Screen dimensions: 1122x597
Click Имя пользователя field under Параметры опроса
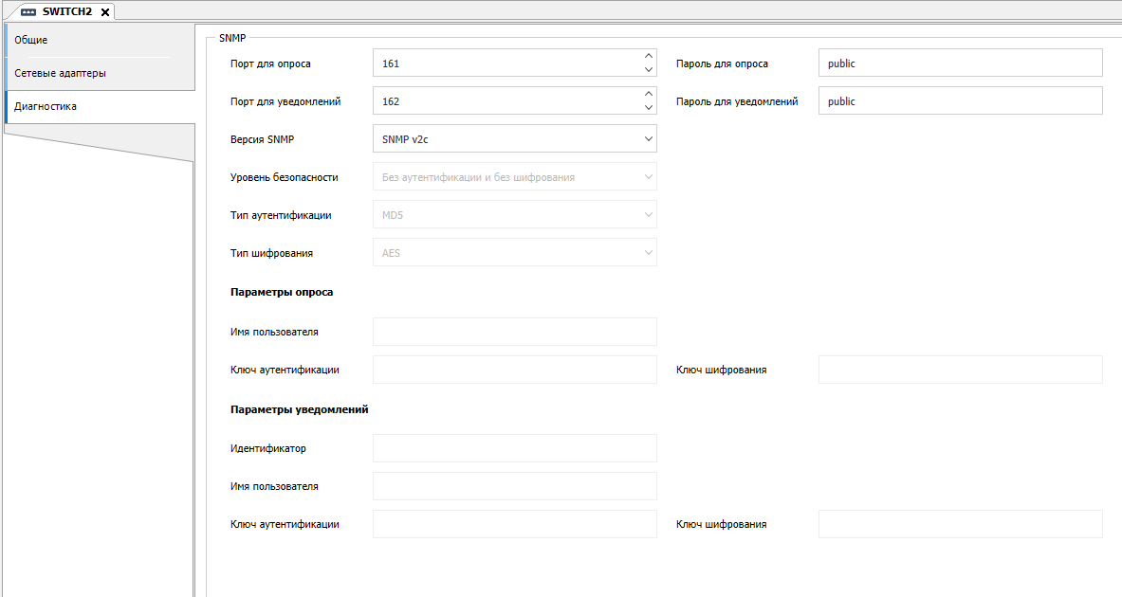pos(514,332)
